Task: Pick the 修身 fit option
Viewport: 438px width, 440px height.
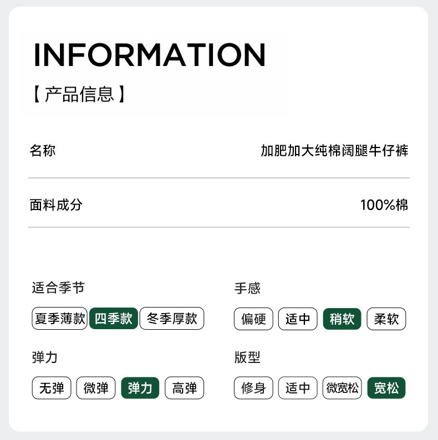Action: pos(253,388)
